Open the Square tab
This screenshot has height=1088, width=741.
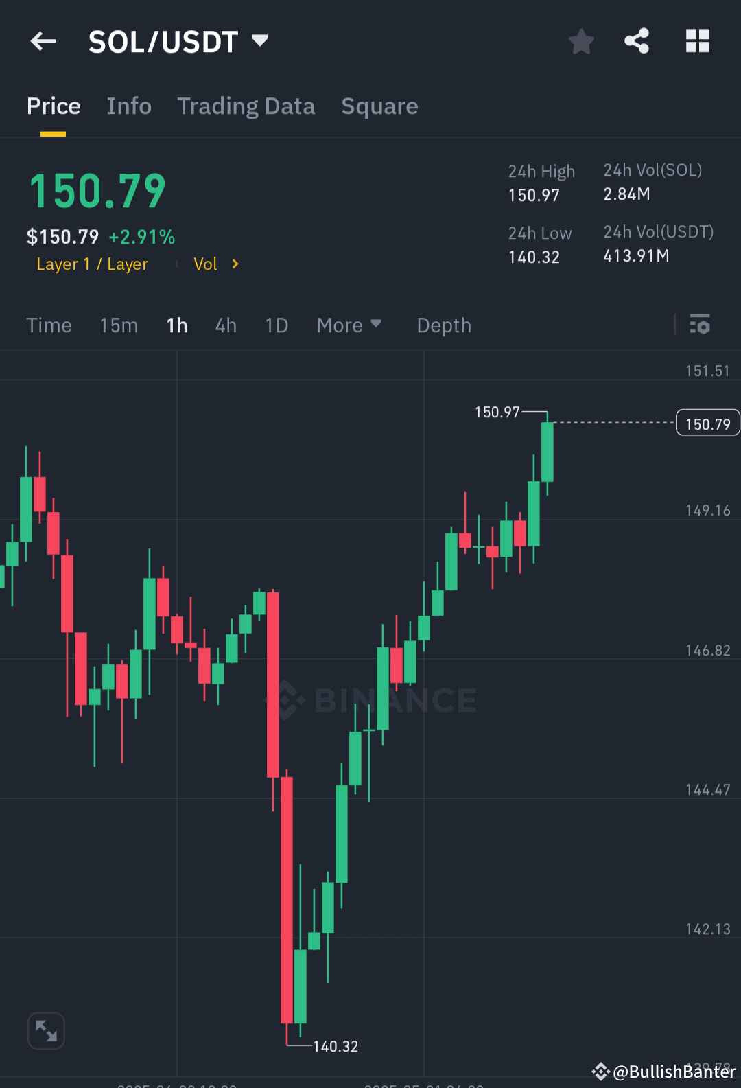[379, 106]
